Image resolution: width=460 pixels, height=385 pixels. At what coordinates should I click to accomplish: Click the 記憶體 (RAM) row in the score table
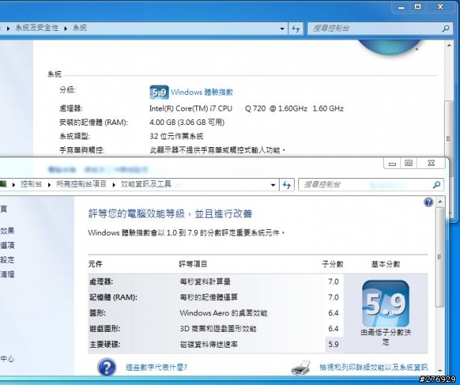[216, 297]
